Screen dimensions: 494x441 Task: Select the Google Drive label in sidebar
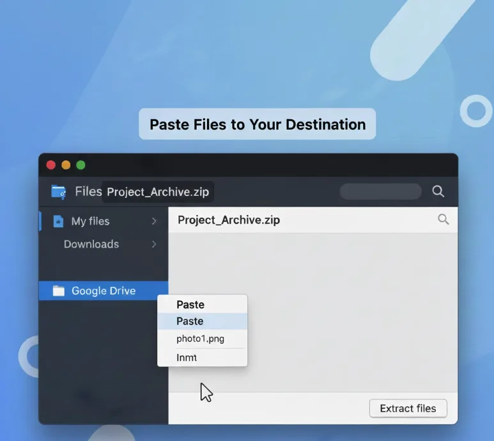pos(104,291)
